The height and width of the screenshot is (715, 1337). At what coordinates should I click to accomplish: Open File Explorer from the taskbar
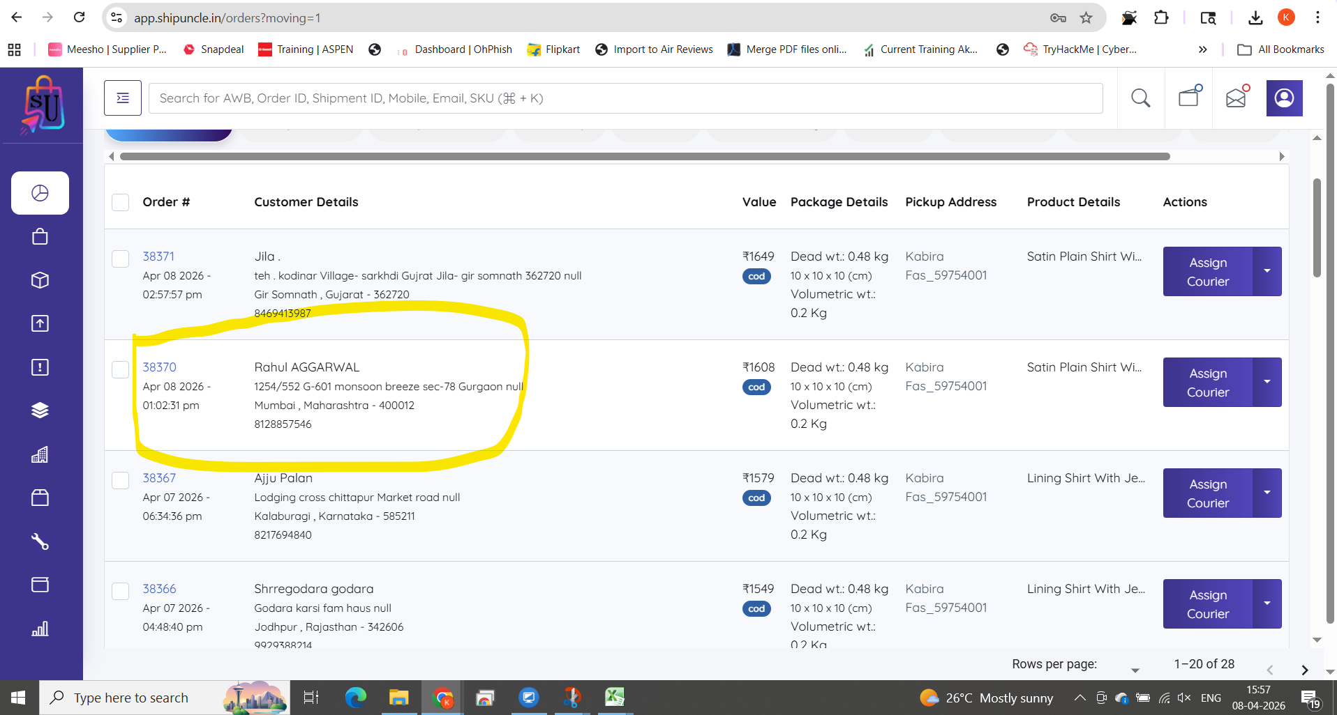[398, 698]
